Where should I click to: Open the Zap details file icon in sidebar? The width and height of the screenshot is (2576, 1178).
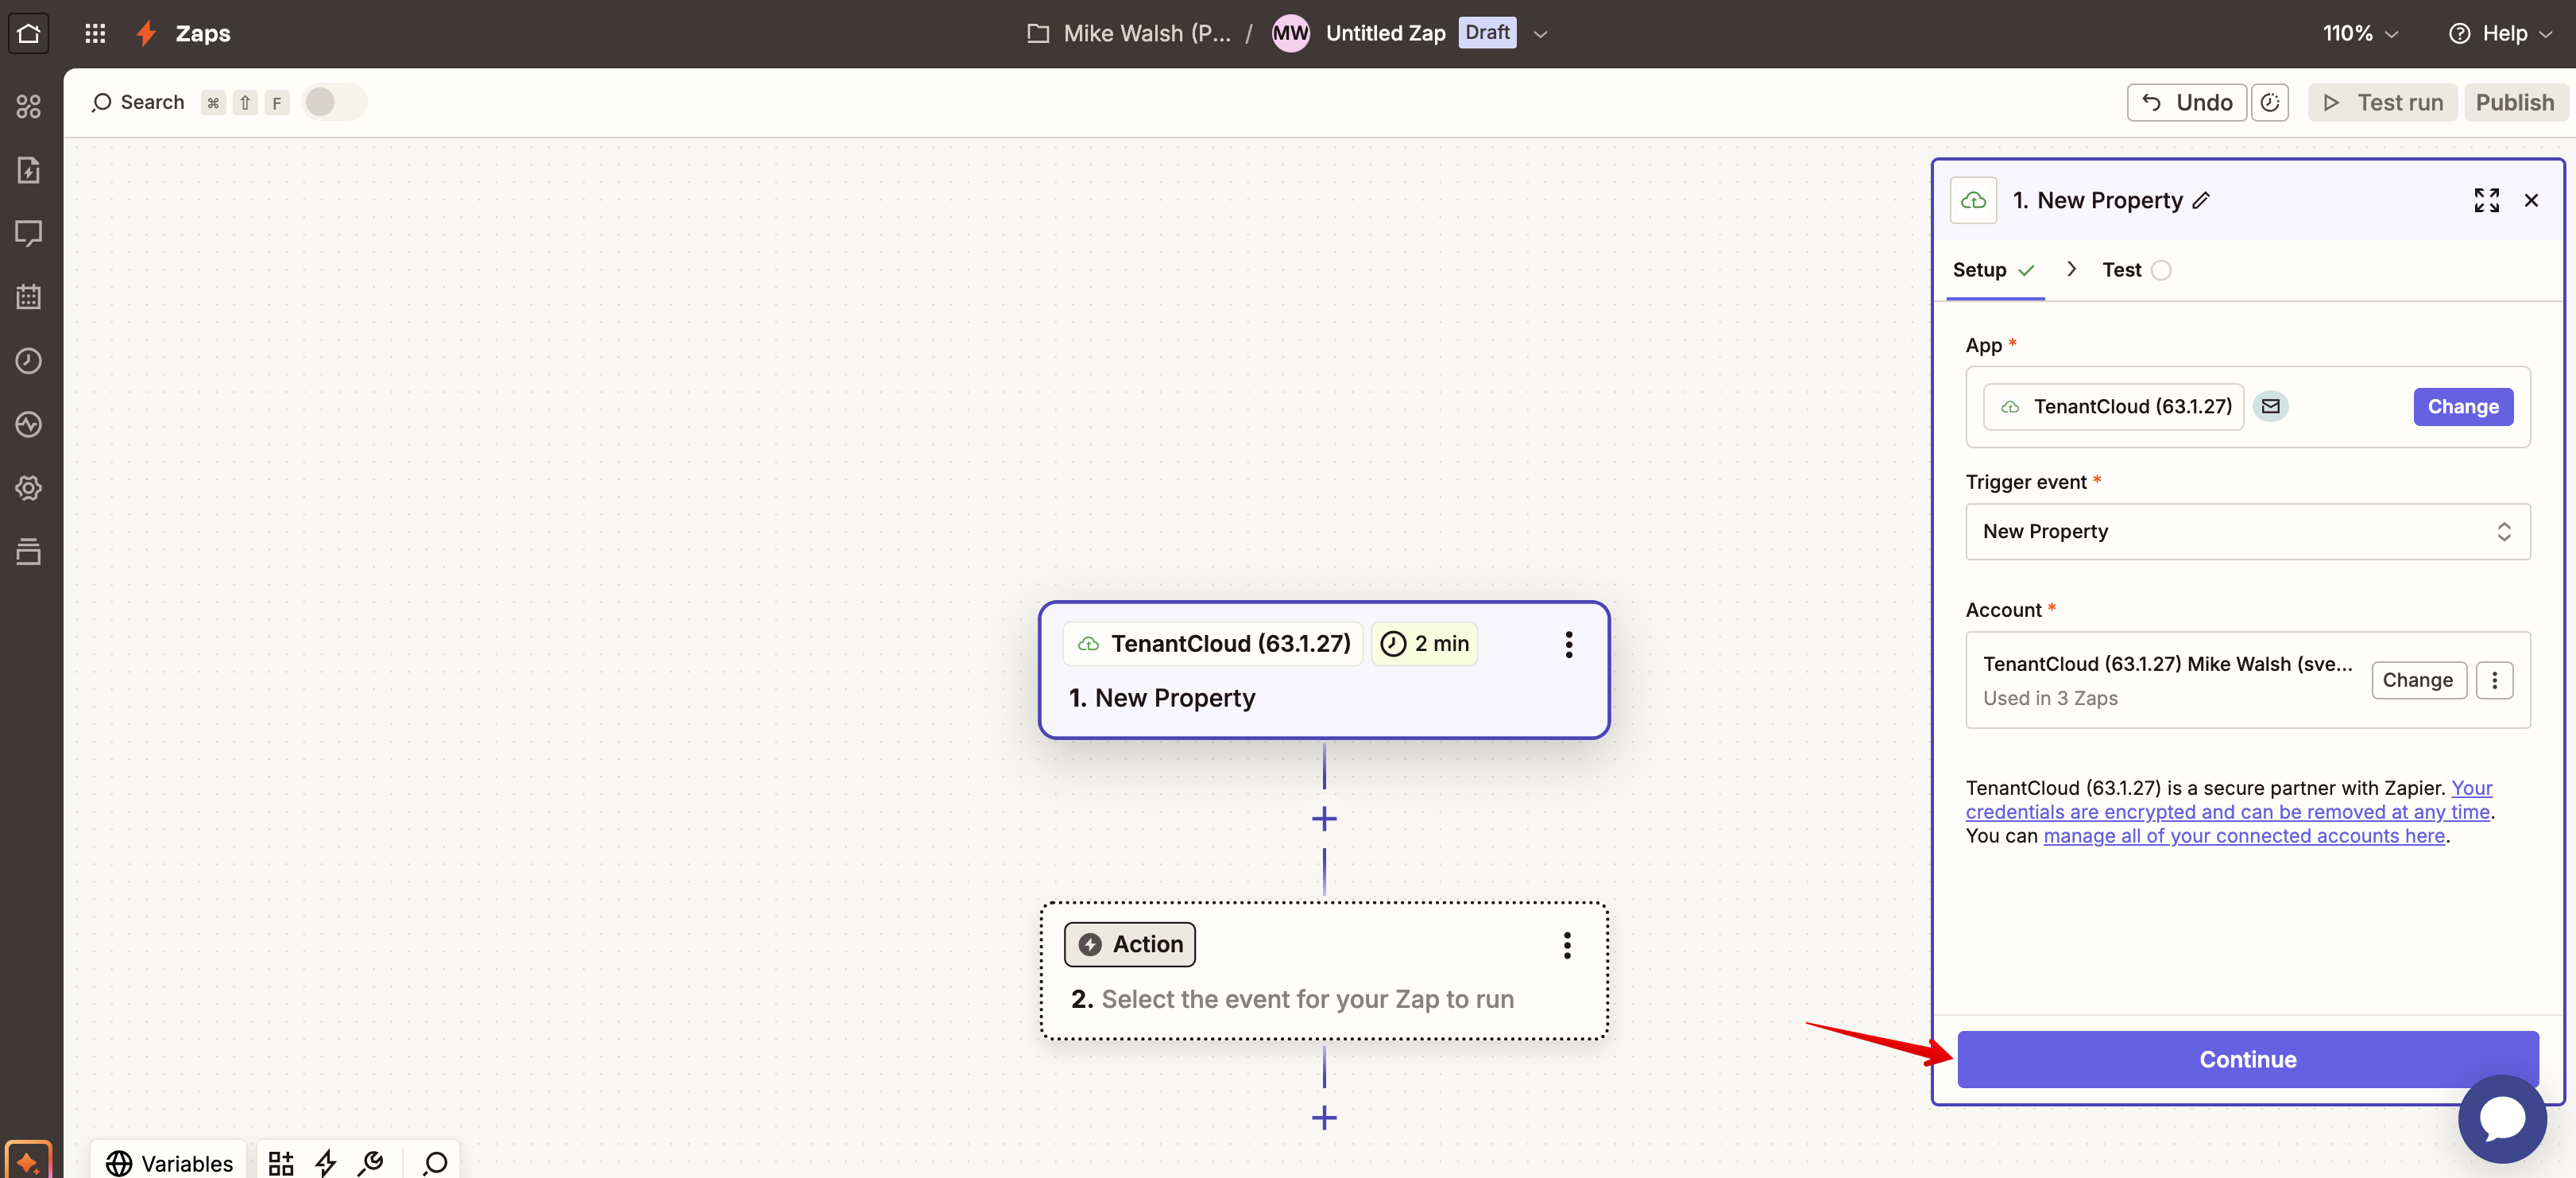[x=28, y=170]
